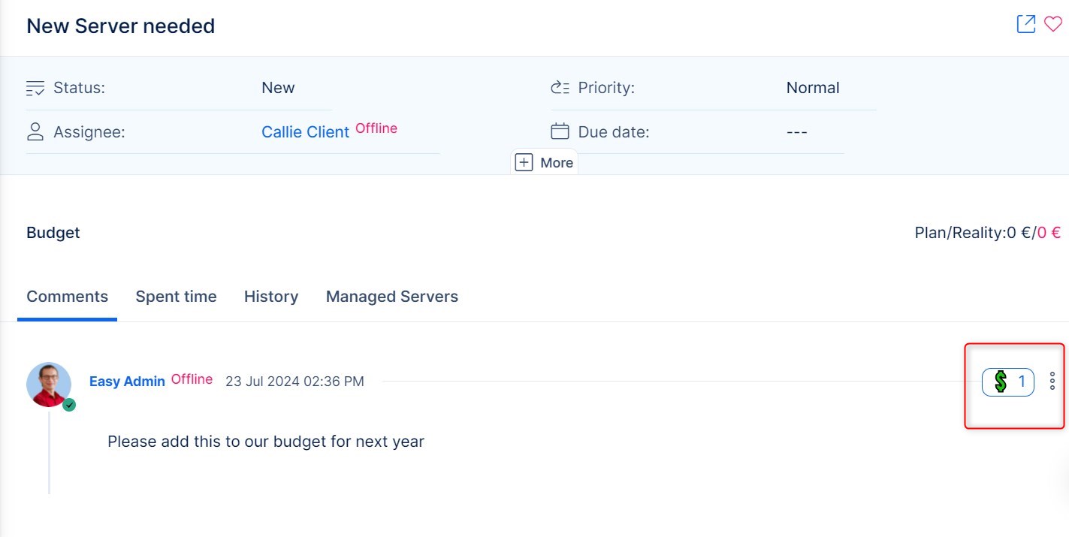Open Easy Admin user profile link
The width and height of the screenshot is (1069, 537).
[127, 382]
